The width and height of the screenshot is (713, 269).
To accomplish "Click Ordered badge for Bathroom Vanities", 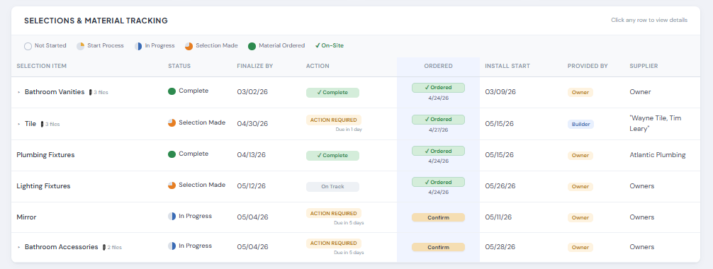I will 438,88.
